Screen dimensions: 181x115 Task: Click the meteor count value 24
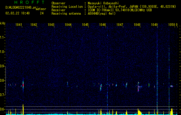(x=42, y=13)
